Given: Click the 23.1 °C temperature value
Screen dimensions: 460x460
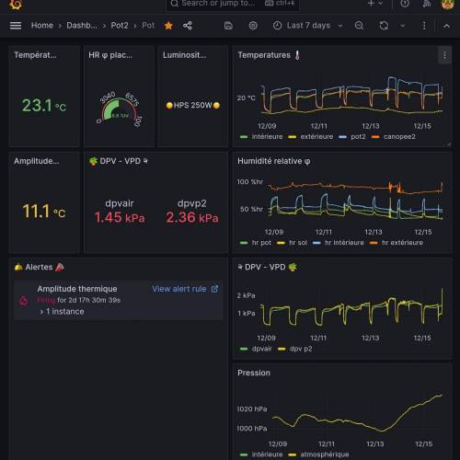Looking at the screenshot, I should pos(44,106).
